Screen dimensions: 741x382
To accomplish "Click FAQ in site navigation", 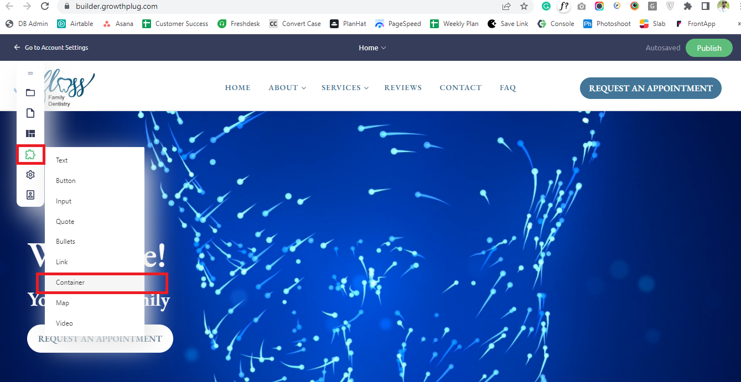I will pos(508,88).
